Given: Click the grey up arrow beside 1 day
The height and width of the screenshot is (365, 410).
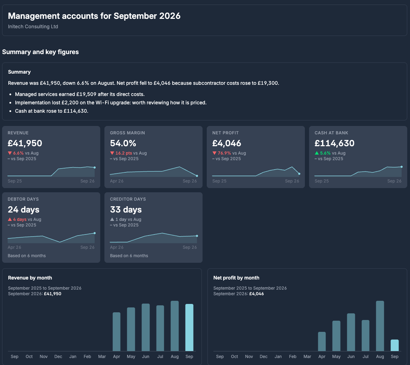Looking at the screenshot, I should click(x=112, y=219).
